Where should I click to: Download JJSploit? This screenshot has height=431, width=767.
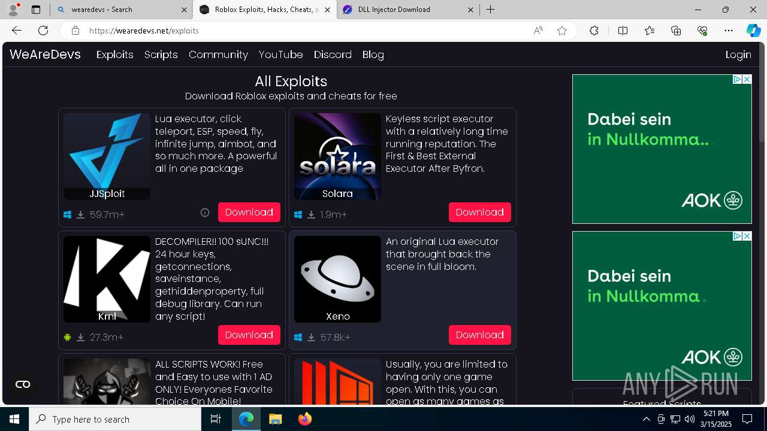[x=249, y=213]
